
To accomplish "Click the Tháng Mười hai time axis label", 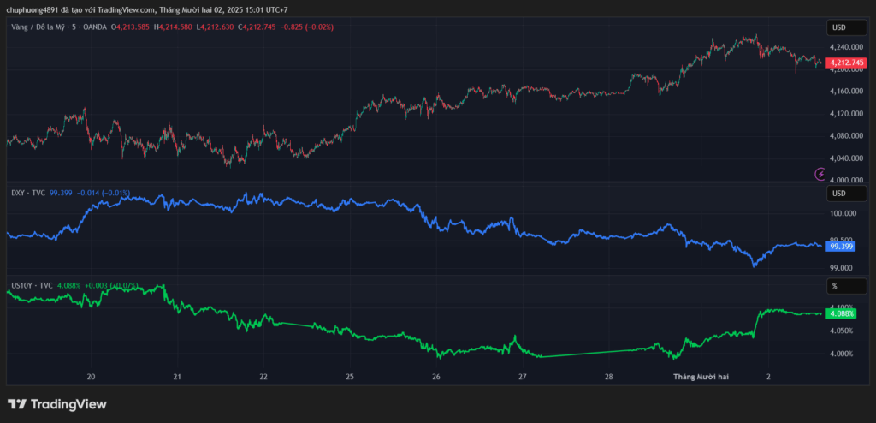I will tap(698, 377).
